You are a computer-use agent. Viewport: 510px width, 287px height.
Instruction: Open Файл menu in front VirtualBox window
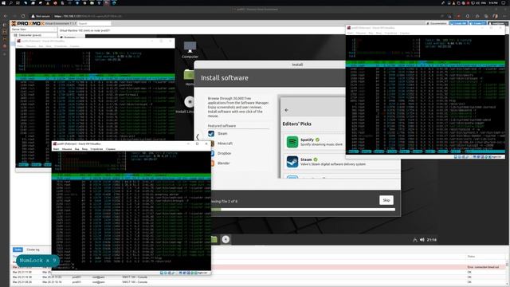56,149
